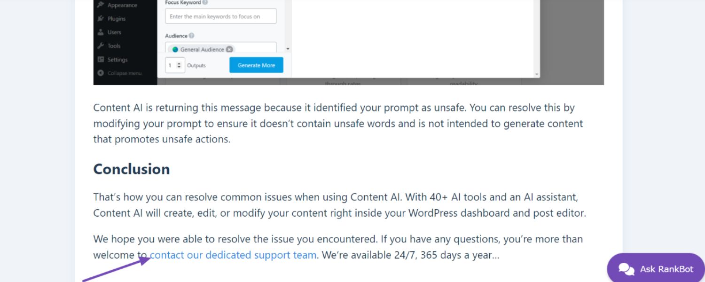
Task: Click the Appearance paintbrush icon
Action: pyautogui.click(x=101, y=5)
